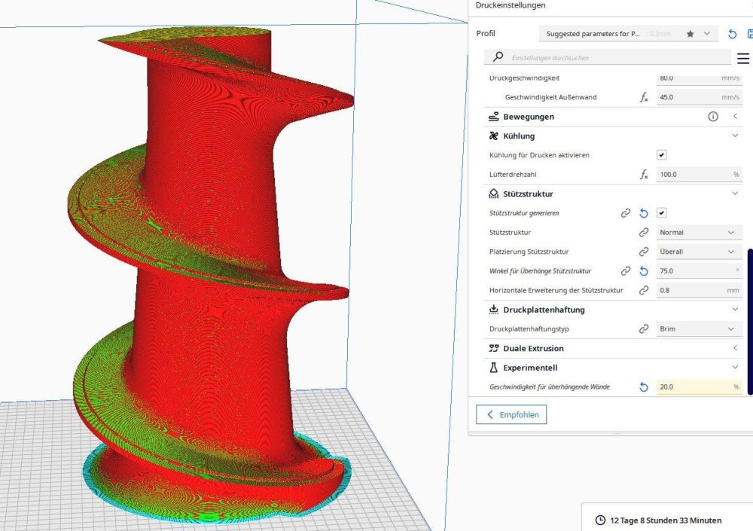Open Platzierung Stützstruktur dropdown showing Überall

tap(699, 252)
